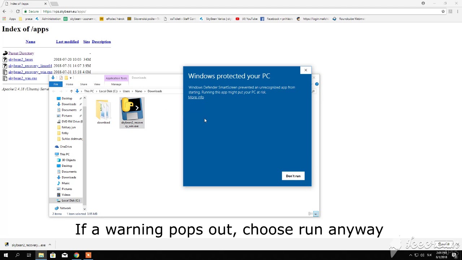Click More info in SmartScreen dialog
The image size is (462, 260).
click(x=196, y=97)
